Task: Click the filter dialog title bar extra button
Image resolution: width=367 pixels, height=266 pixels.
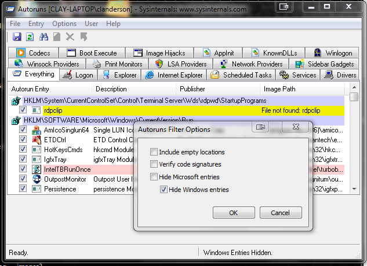Action: (260, 127)
